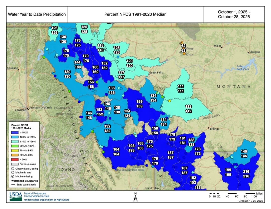Select the orange 50% to 69% swatch

click(15, 155)
